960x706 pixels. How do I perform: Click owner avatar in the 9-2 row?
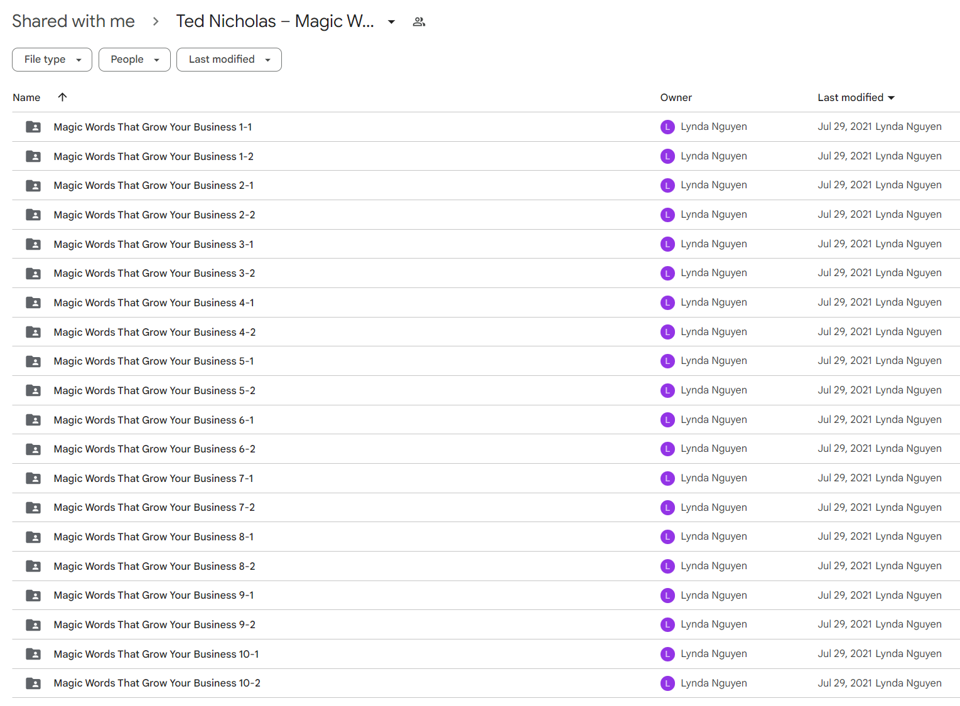click(x=667, y=624)
